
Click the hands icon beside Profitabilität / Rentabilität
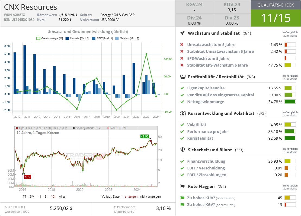click(183, 77)
